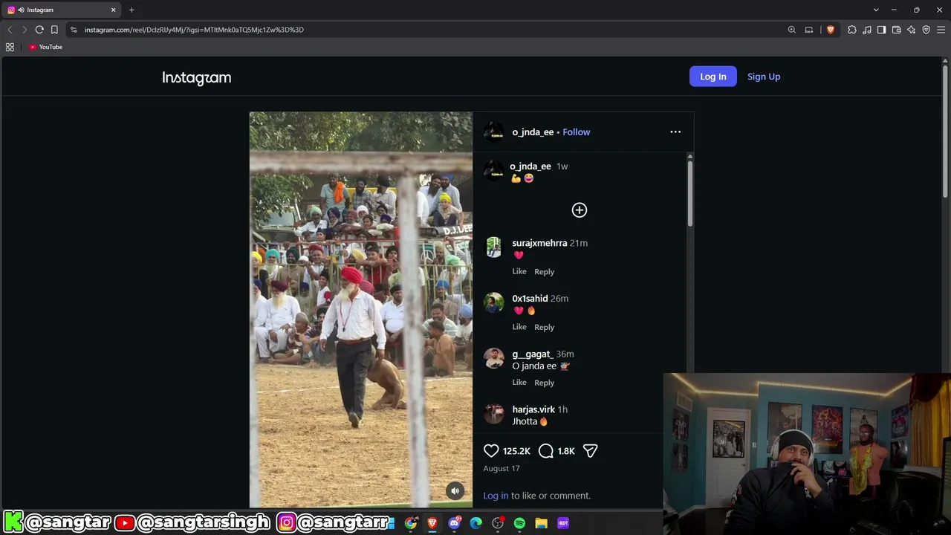Open File Explorer from the taskbar
The width and height of the screenshot is (951, 535).
542,523
